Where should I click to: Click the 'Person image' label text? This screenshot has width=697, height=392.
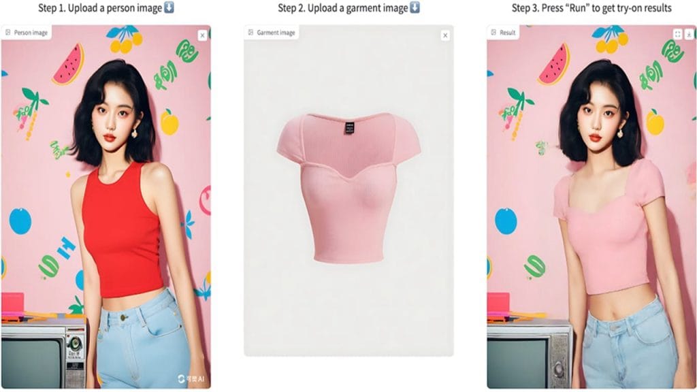pyautogui.click(x=31, y=33)
